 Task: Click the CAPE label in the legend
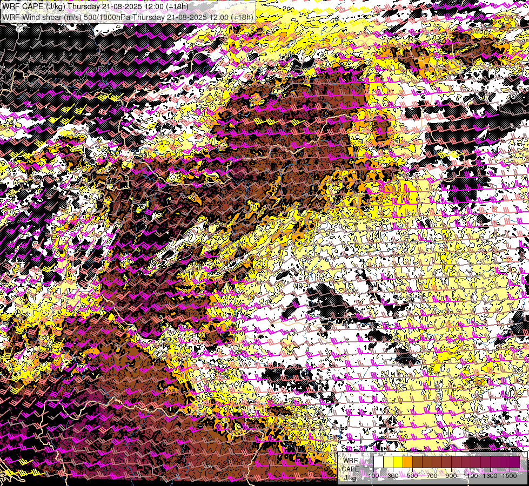point(351,469)
